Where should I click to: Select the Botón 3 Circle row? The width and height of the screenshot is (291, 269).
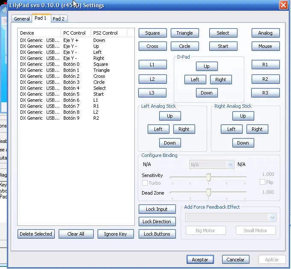click(76, 82)
